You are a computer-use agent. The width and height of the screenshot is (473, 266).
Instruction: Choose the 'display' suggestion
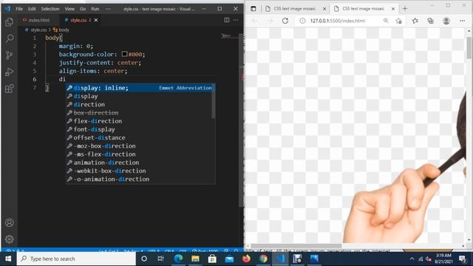(x=140, y=96)
